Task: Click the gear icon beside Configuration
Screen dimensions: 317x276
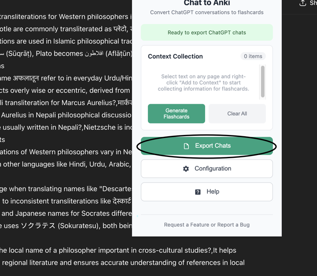Action: point(186,169)
